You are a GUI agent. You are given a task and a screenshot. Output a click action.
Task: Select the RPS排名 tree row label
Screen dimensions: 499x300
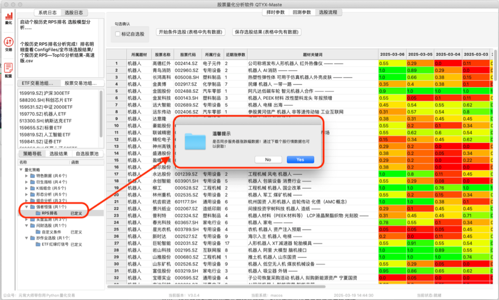[x=49, y=213]
